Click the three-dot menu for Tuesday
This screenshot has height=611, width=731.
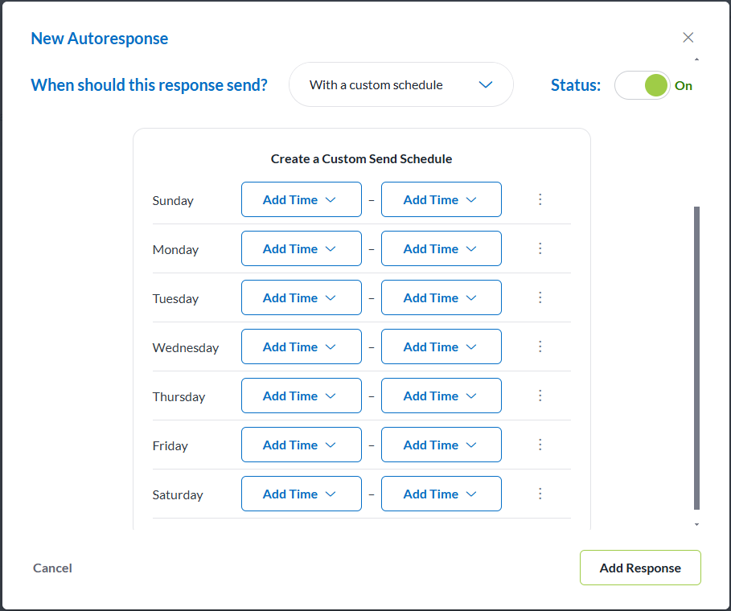click(x=540, y=297)
